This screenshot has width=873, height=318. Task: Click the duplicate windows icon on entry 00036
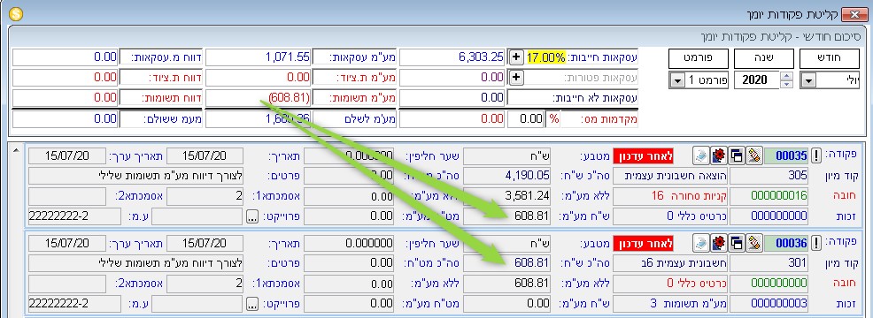click(737, 242)
